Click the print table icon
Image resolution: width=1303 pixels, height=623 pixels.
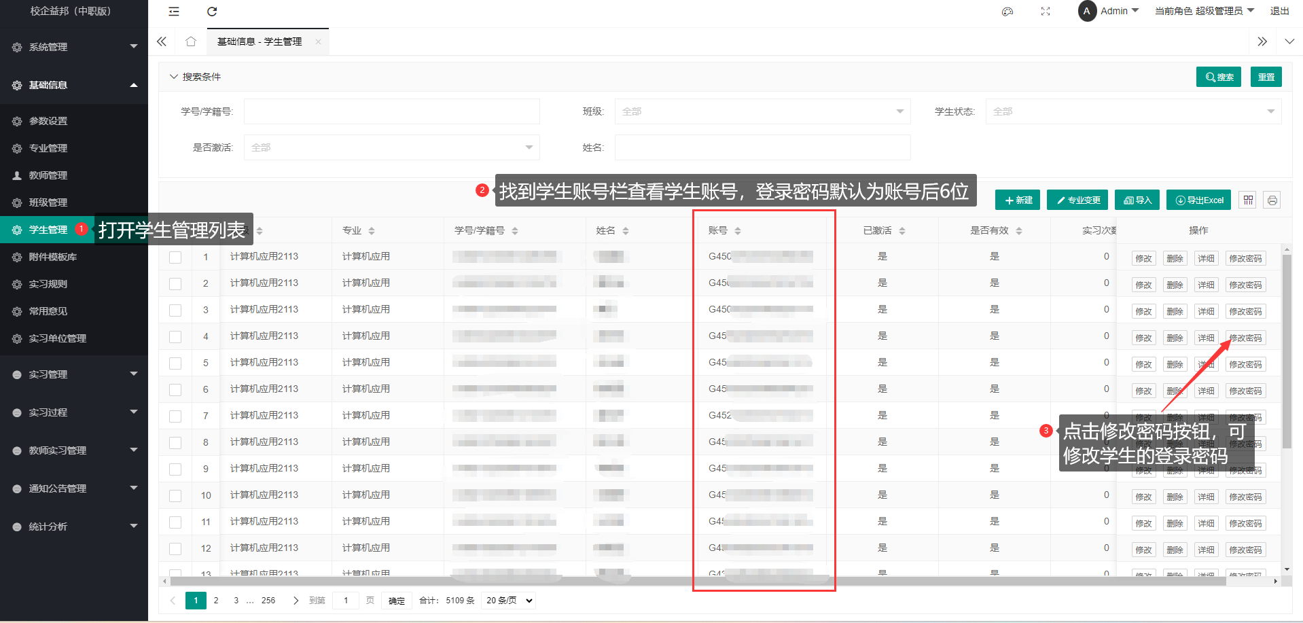[x=1272, y=200]
